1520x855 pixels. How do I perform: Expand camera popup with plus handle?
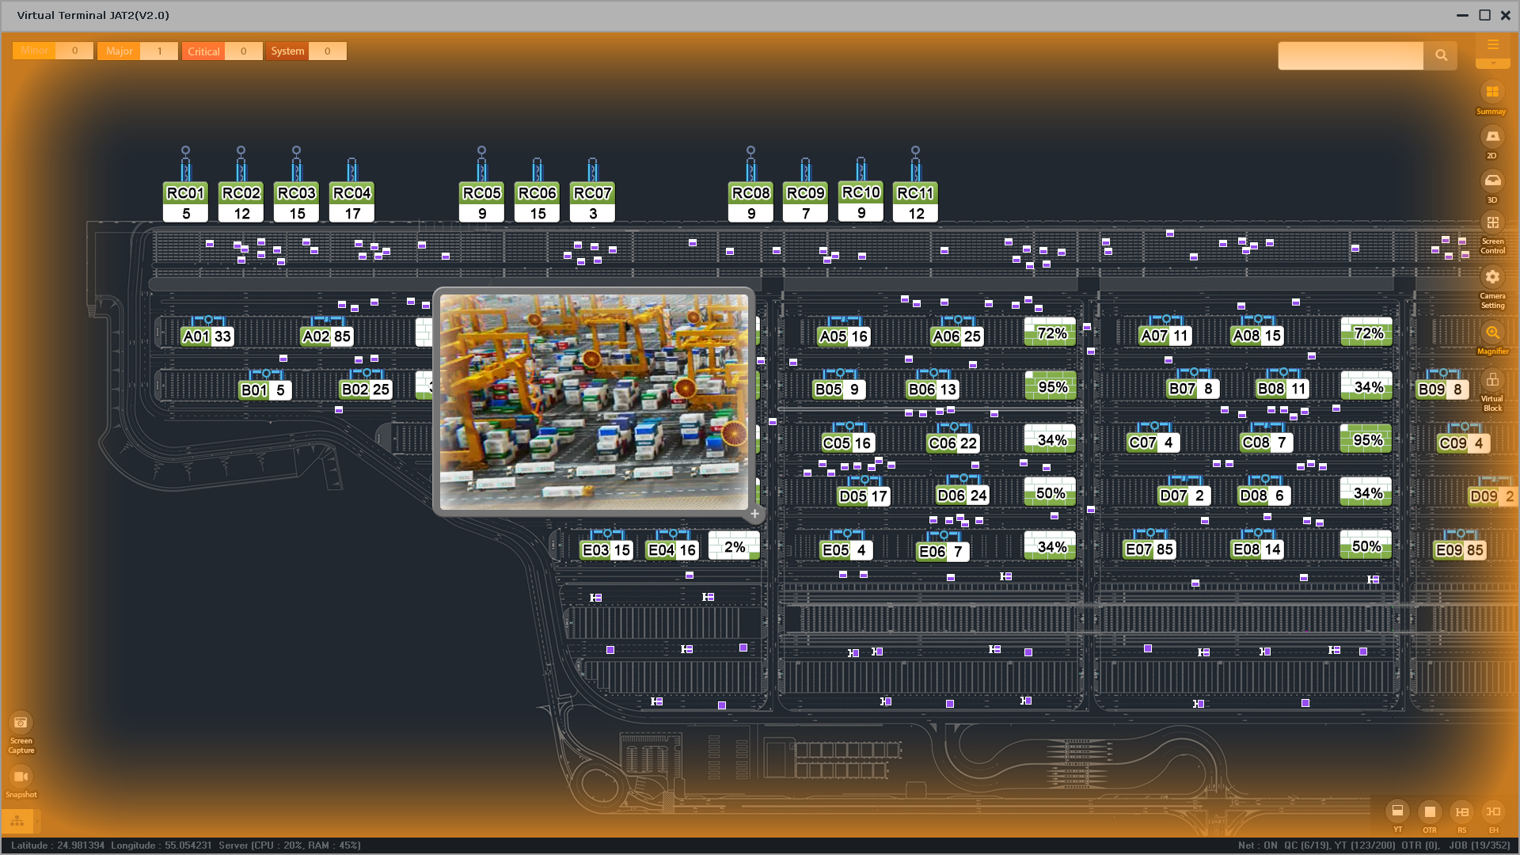pos(754,514)
